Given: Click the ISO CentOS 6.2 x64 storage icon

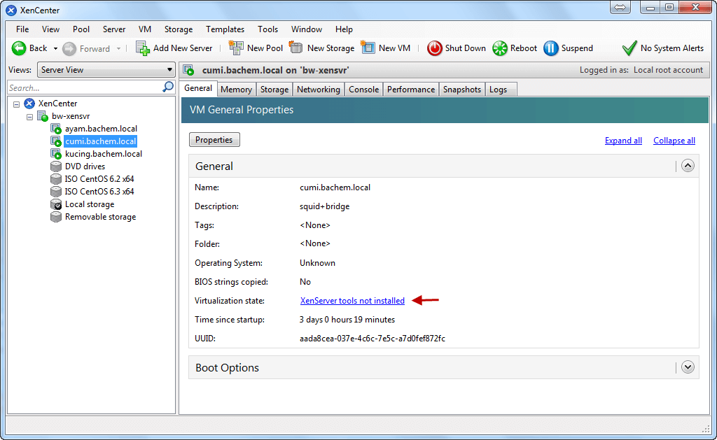Looking at the screenshot, I should (56, 179).
